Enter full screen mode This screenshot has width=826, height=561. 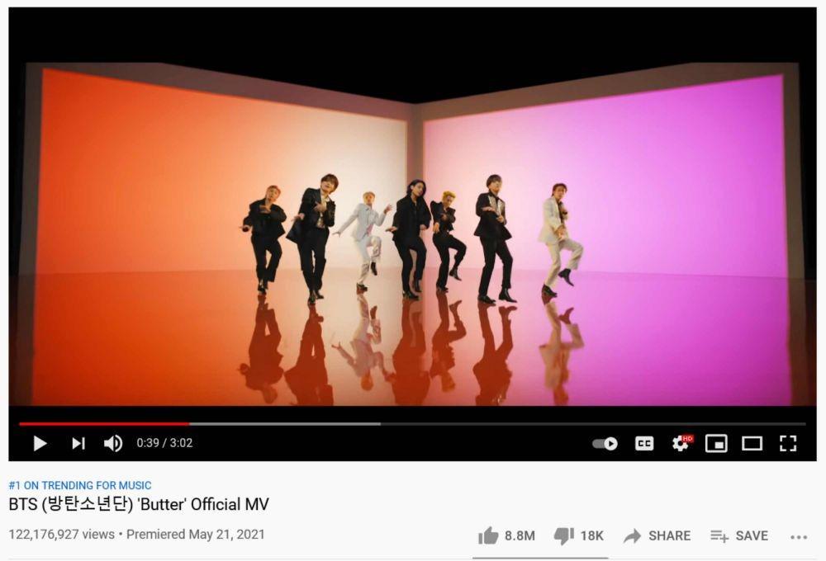tap(788, 444)
